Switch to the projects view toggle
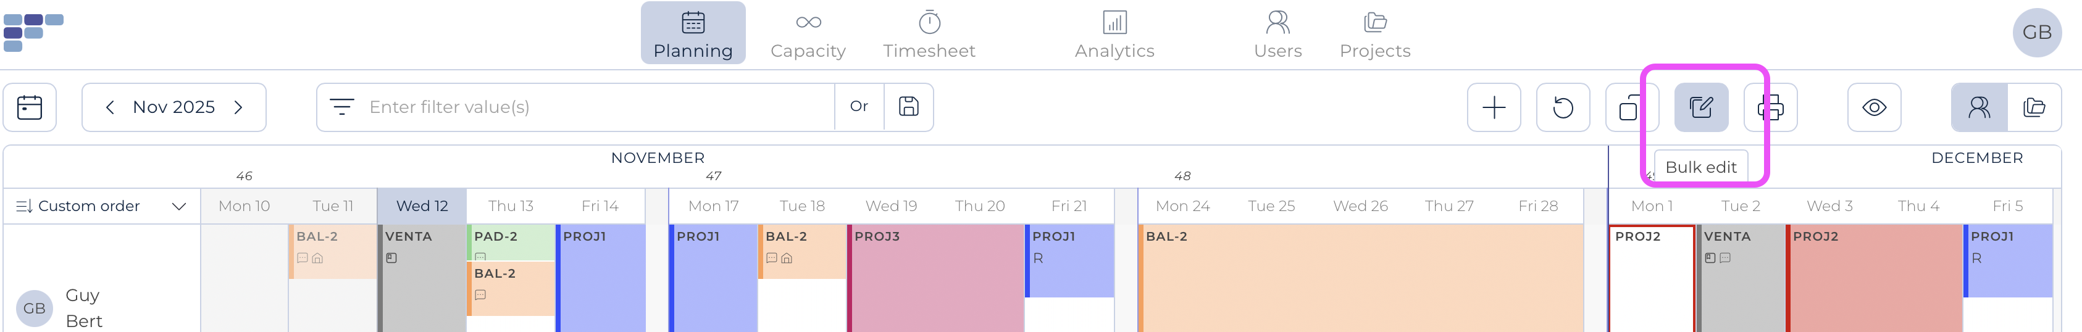Image resolution: width=2082 pixels, height=332 pixels. pos(2033,107)
